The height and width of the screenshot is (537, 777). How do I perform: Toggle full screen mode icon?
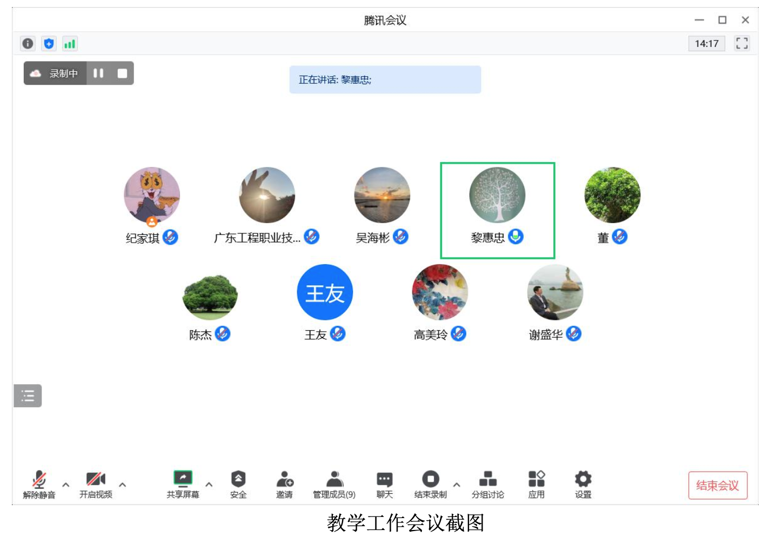pos(741,43)
